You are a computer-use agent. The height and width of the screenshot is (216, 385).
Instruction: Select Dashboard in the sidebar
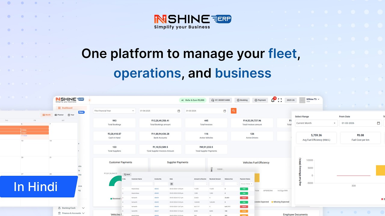point(71,108)
